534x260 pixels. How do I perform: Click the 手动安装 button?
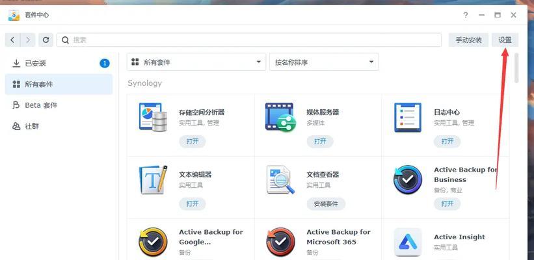[x=468, y=40]
